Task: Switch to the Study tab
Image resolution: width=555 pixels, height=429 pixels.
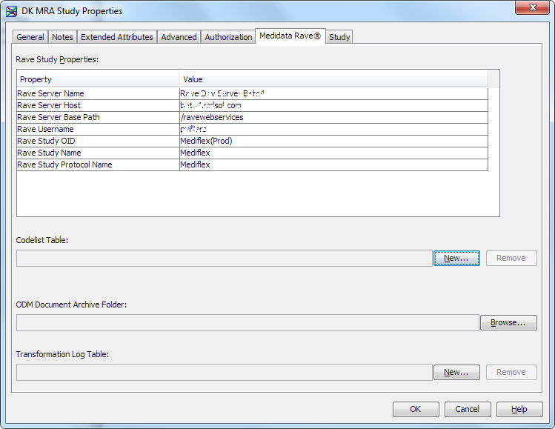Action: pos(339,37)
